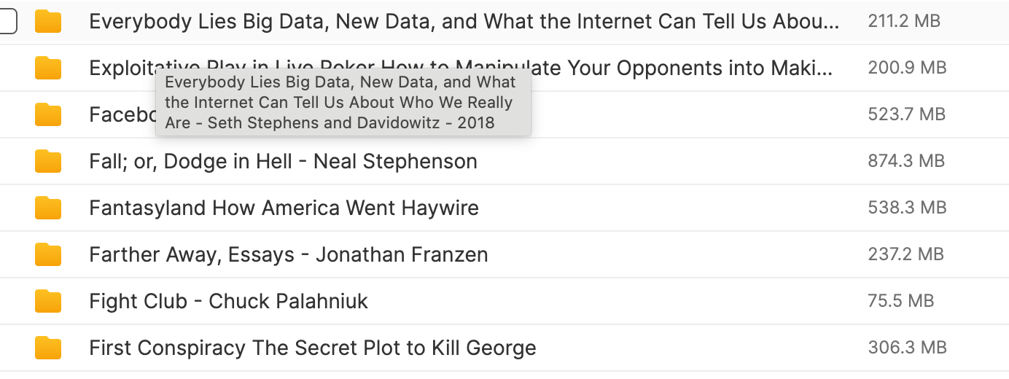Open Fantasyland How America Went Haywire

point(284,208)
